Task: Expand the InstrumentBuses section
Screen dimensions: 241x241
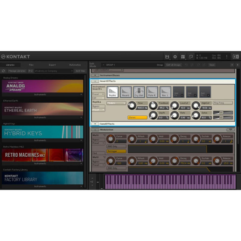Action: (95, 75)
